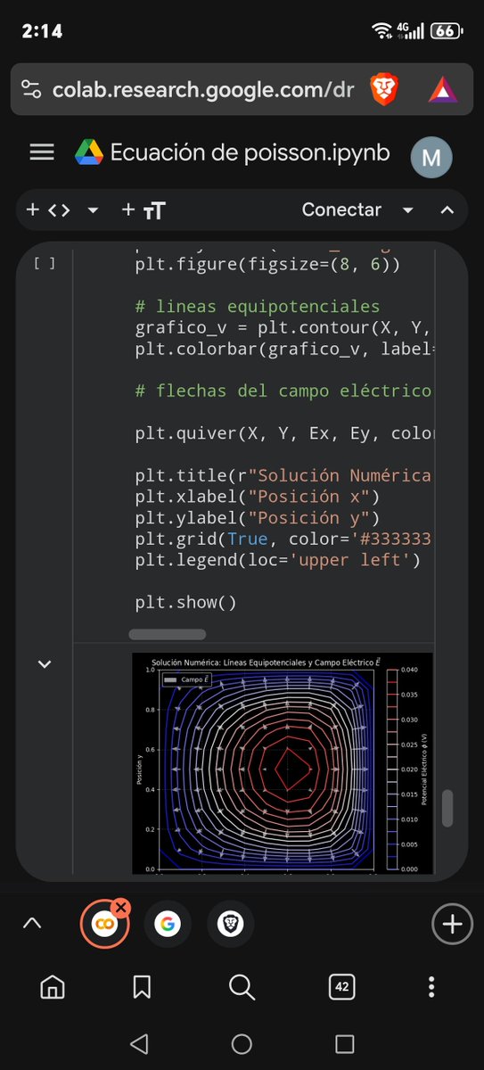
Task: Tap the URL colab.research.google.com address field
Action: click(x=203, y=89)
